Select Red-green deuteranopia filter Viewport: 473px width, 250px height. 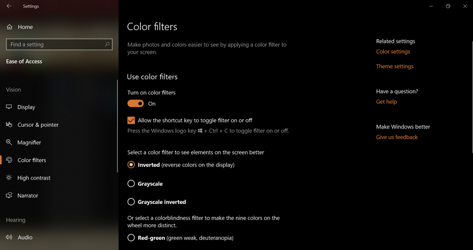click(x=131, y=237)
